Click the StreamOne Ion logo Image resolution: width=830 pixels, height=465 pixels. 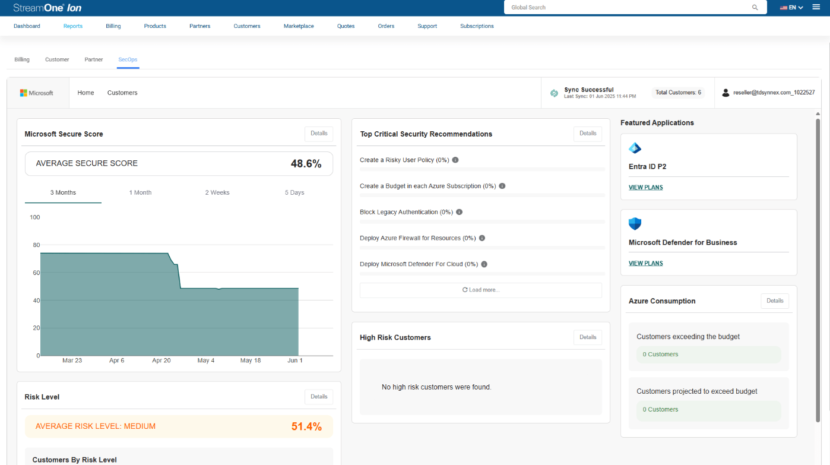(x=47, y=8)
